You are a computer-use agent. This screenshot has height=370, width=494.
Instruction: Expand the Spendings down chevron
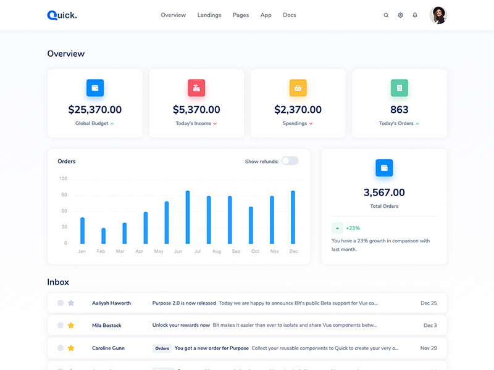(311, 124)
